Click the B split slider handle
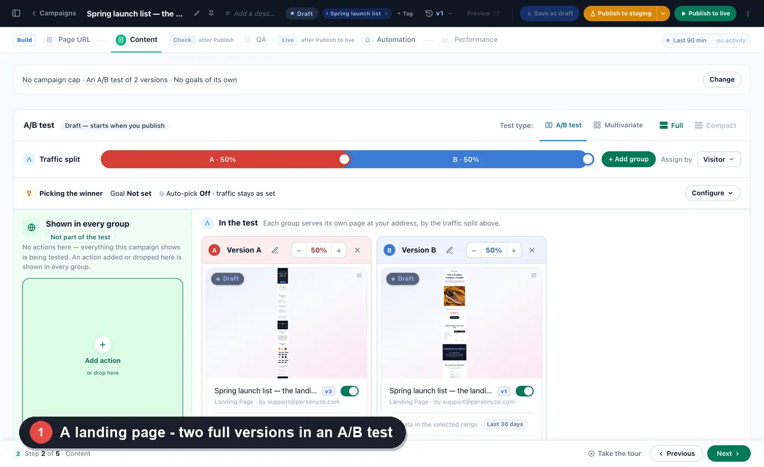Viewport: 764px width, 467px height. coord(588,159)
